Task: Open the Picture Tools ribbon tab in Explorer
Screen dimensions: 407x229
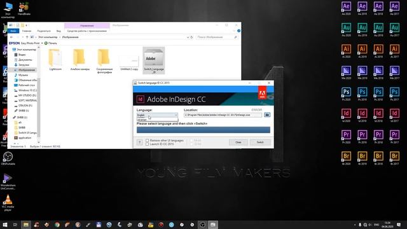Action: [87, 31]
